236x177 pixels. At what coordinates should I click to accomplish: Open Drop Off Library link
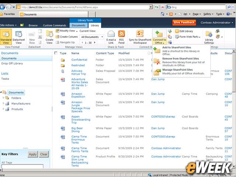[x=12, y=63]
